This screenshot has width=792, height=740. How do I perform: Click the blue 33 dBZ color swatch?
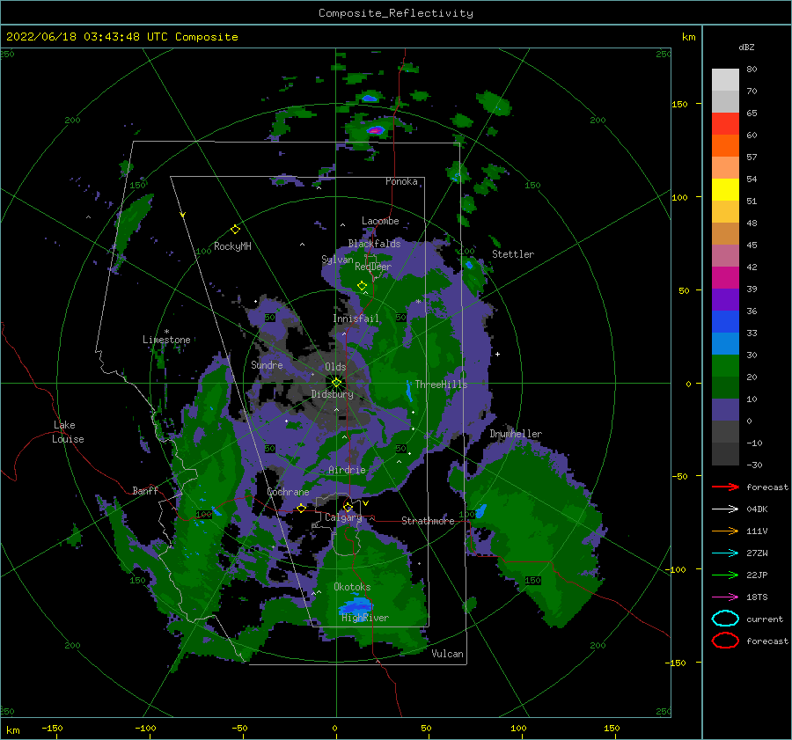[725, 322]
